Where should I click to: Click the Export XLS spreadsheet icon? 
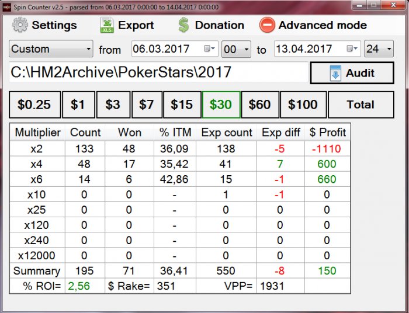tap(107, 25)
